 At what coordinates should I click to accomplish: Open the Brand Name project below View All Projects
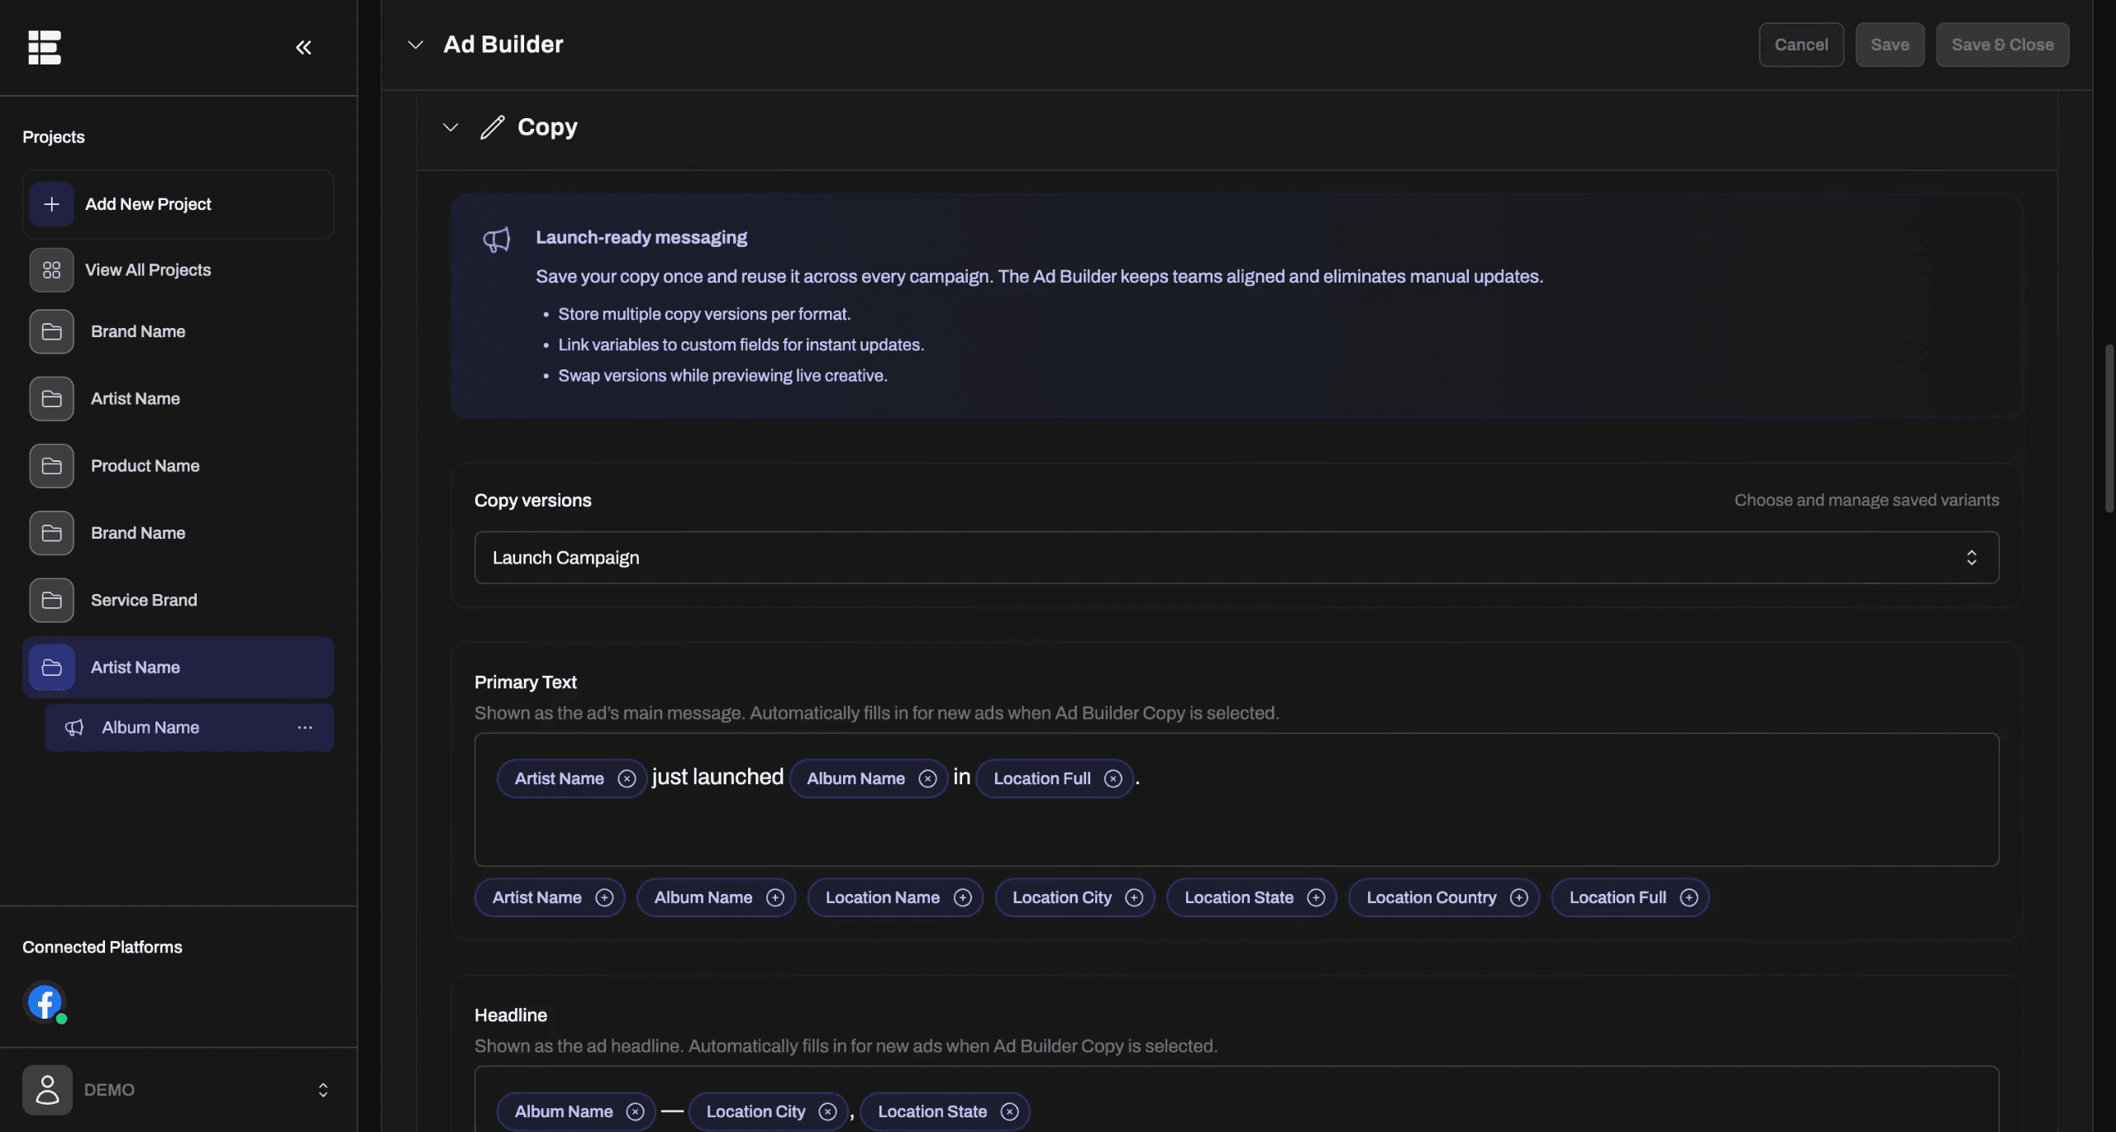tap(178, 331)
